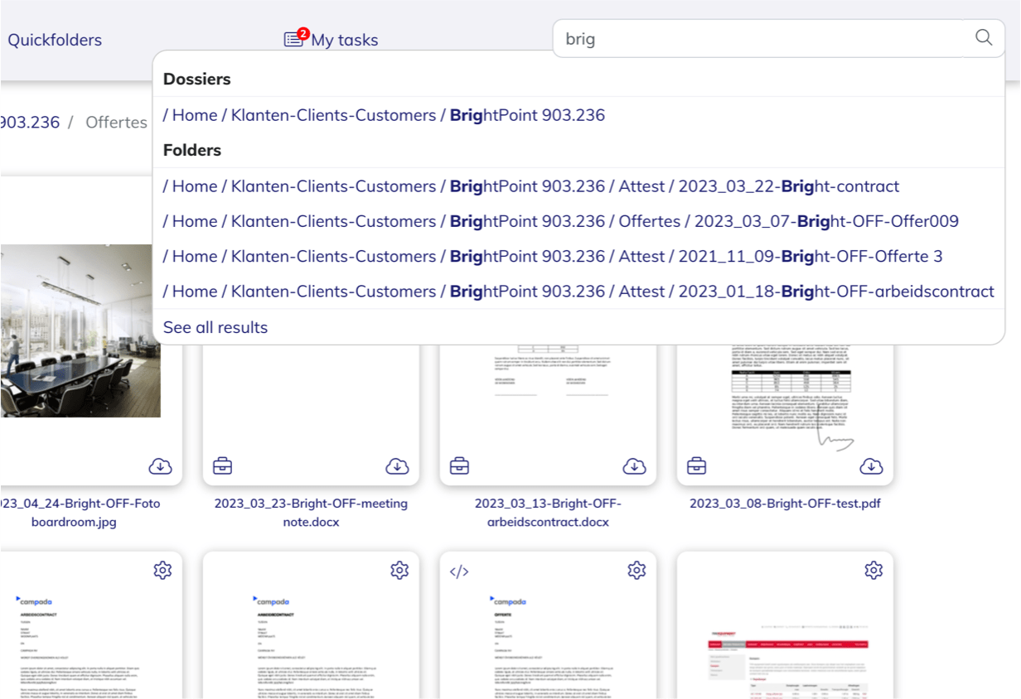Download the boardroom photo via cloud icon
The image size is (1021, 699).
click(x=160, y=466)
